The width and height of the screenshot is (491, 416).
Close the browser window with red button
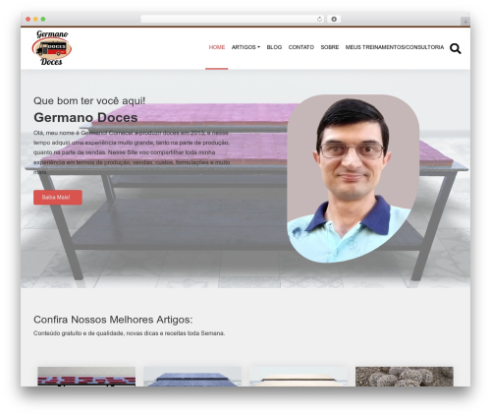(x=28, y=19)
